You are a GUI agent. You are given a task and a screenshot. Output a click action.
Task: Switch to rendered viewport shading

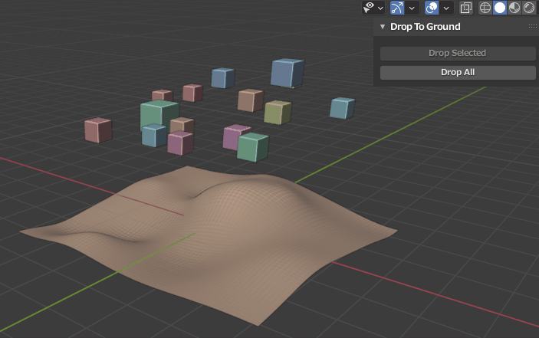[x=529, y=8]
